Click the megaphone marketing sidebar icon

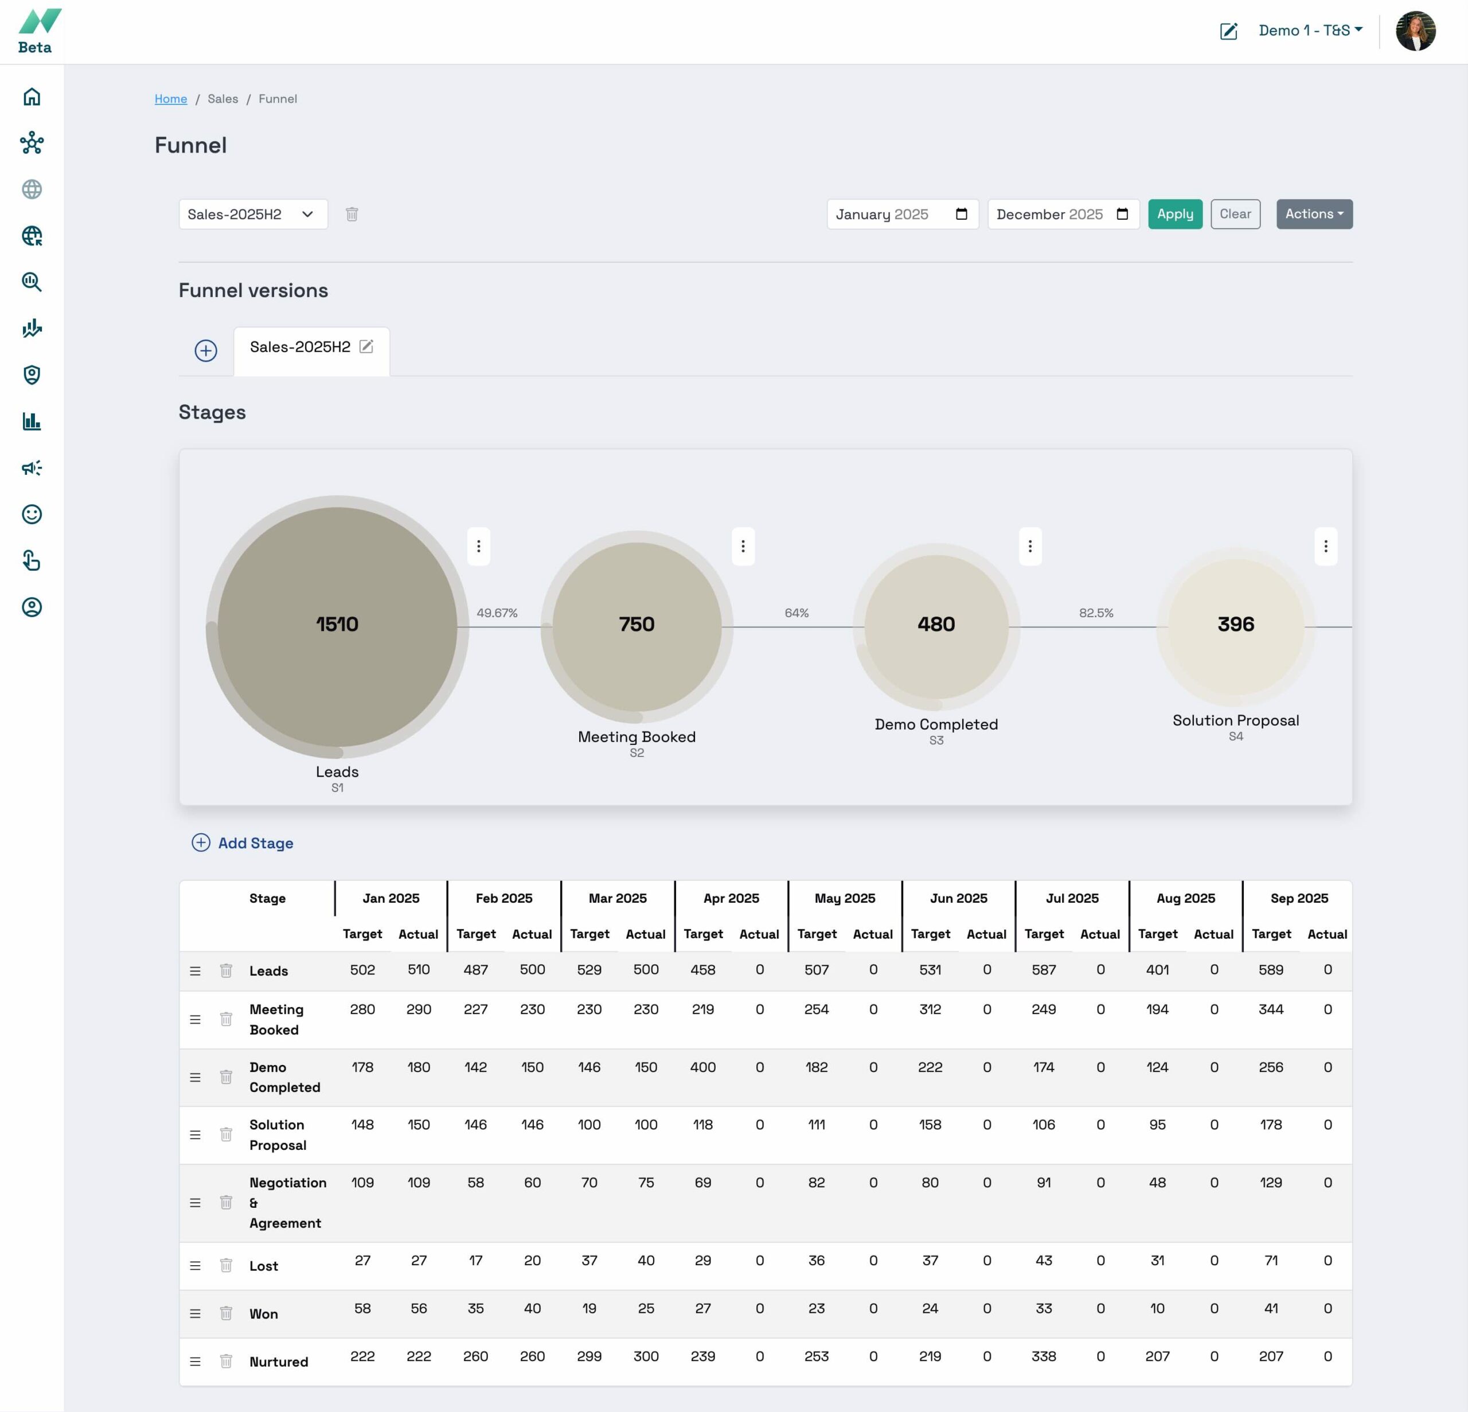pos(32,468)
